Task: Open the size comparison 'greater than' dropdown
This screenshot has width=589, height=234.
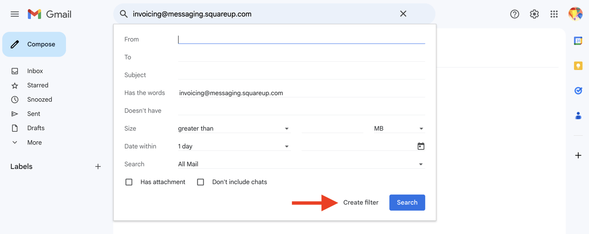Action: click(234, 129)
